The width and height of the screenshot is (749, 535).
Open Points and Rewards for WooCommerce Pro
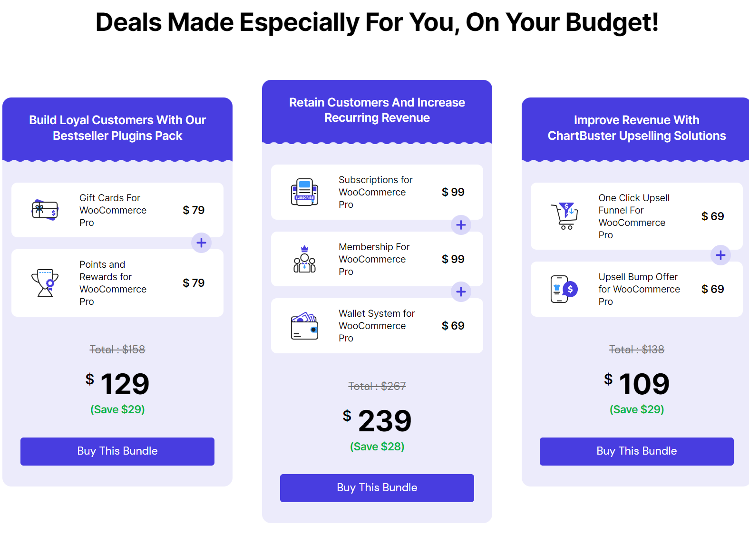click(113, 283)
